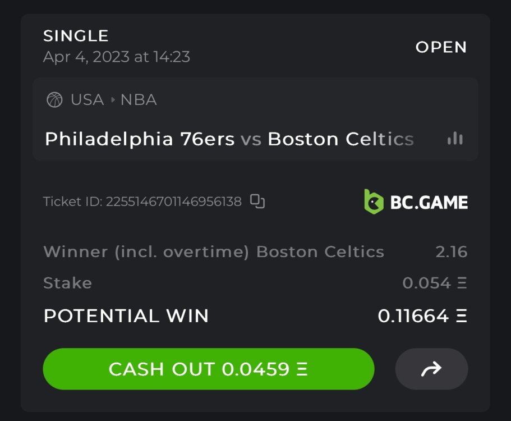Open the NBA league link

[139, 100]
